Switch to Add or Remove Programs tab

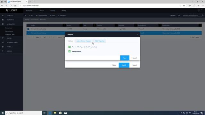tap(84, 41)
